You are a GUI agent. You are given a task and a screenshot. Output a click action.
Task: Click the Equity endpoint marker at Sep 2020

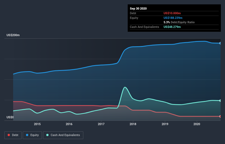[220, 43]
